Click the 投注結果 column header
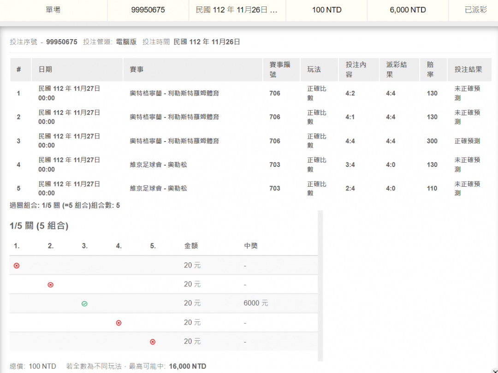Image resolution: width=498 pixels, height=373 pixels. (x=468, y=70)
